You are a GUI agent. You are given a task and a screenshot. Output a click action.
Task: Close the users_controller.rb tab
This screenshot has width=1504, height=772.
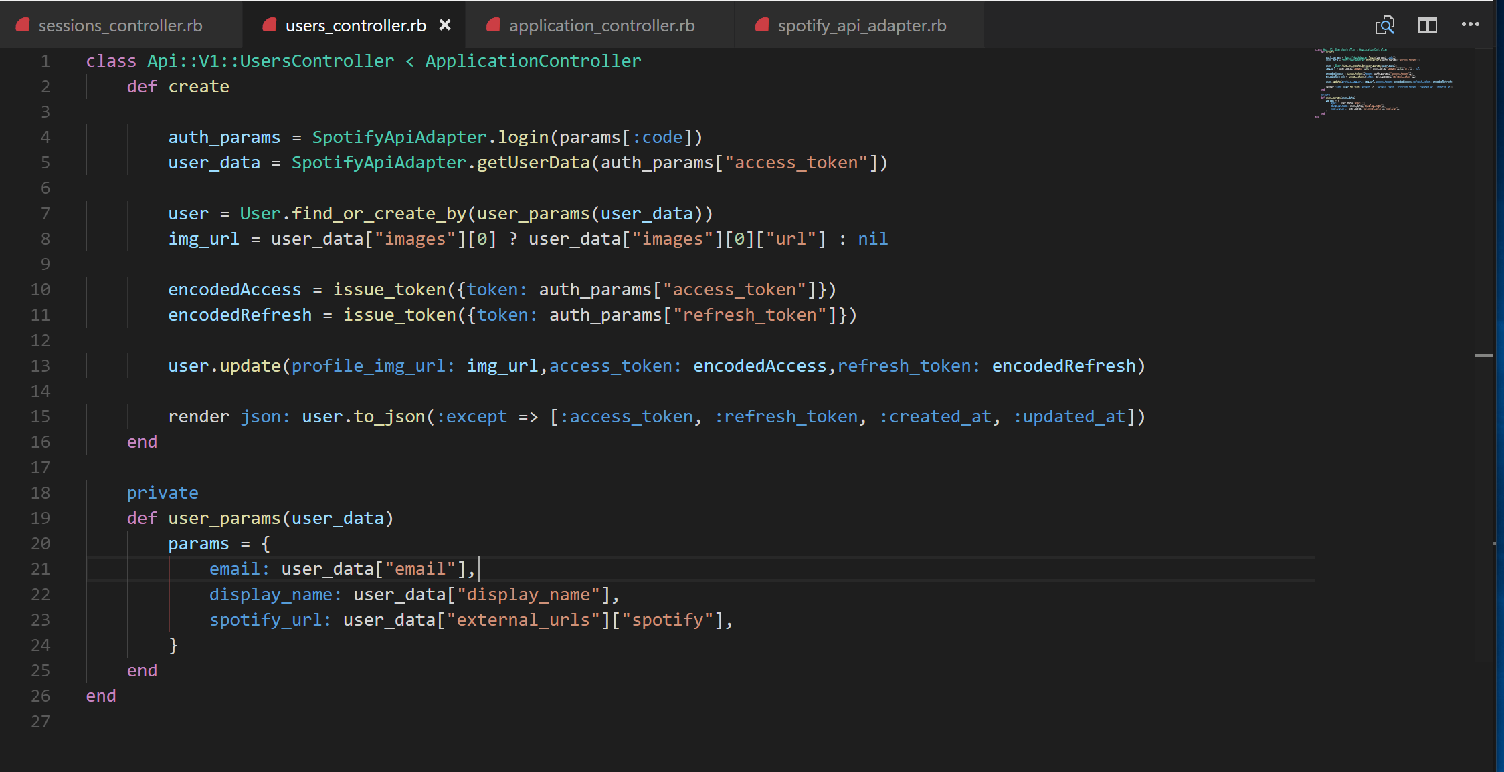445,25
